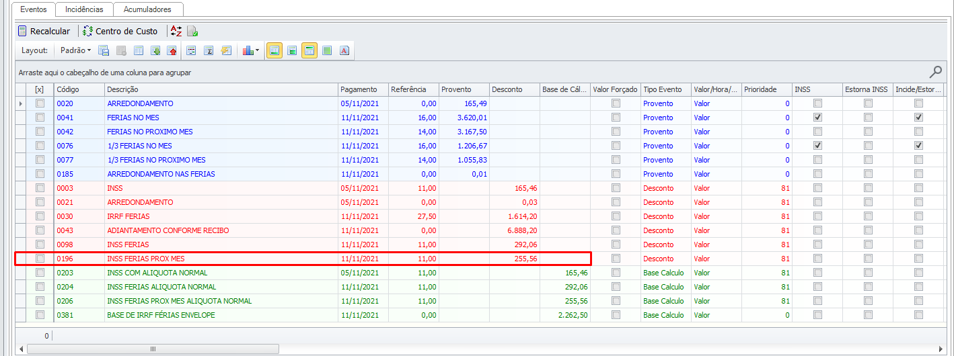Click the save layout icon
This screenshot has height=356, width=954.
click(x=104, y=50)
